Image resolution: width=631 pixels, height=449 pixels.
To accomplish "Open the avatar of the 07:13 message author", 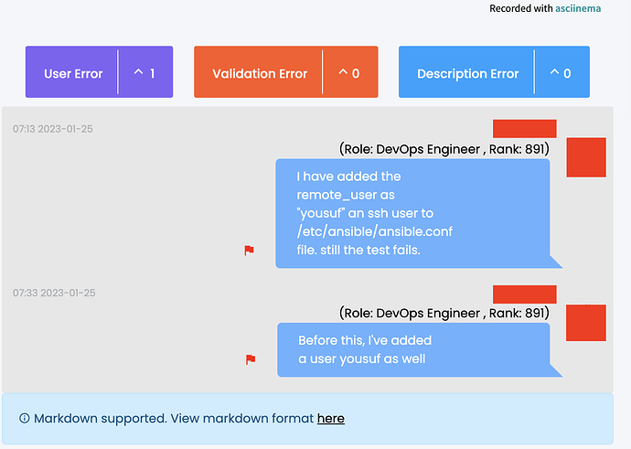I will tap(586, 157).
